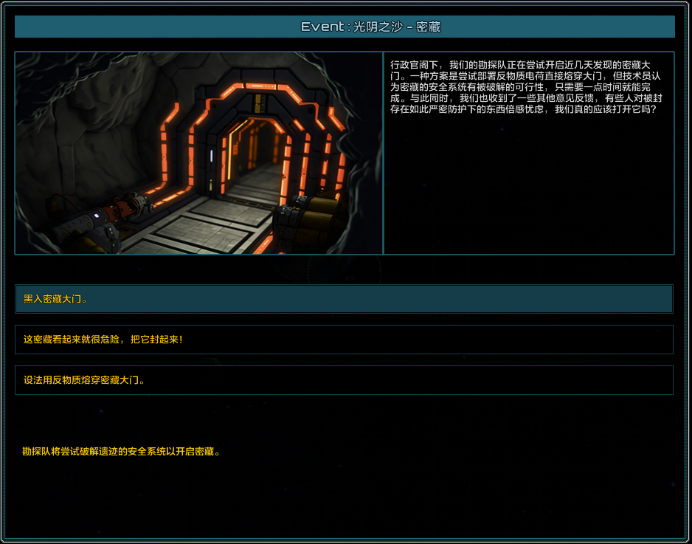Click the empty area below the description text
The width and height of the screenshot is (692, 544).
[528, 192]
